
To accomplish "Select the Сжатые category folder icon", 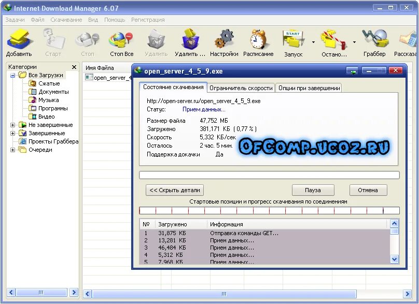I will pos(32,83).
